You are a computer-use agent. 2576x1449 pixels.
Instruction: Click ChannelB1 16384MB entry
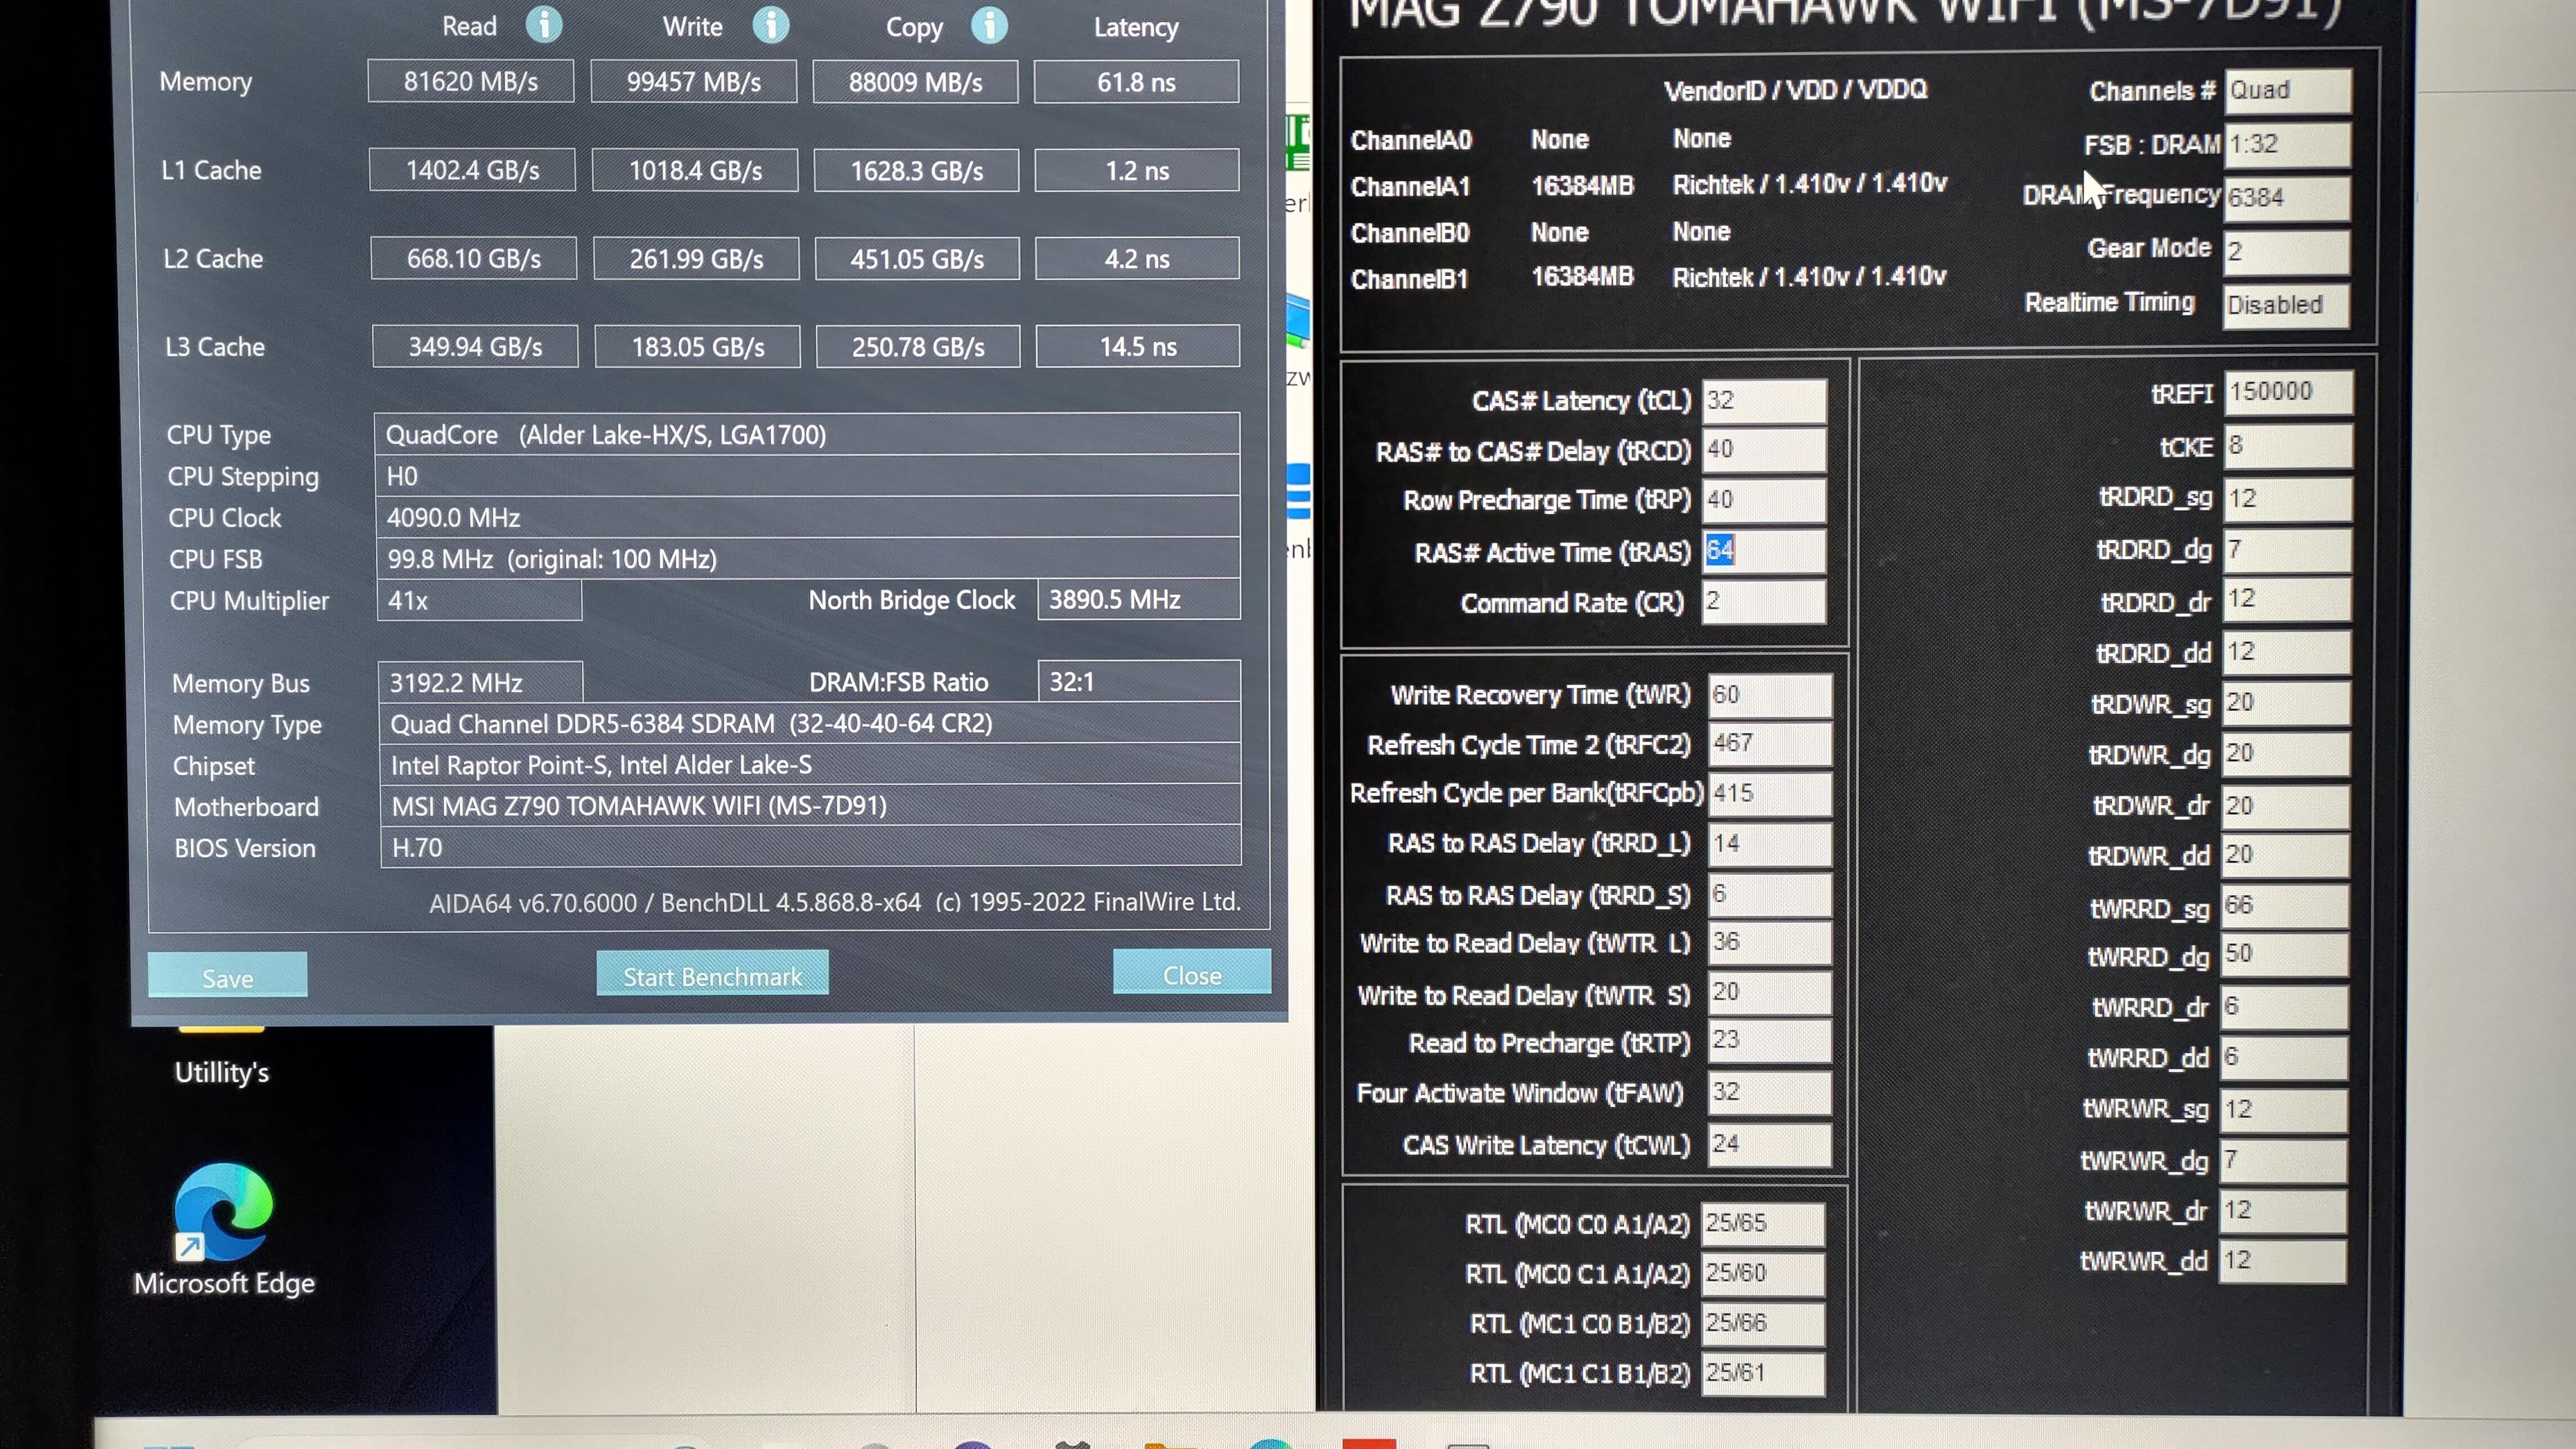pyautogui.click(x=1582, y=277)
